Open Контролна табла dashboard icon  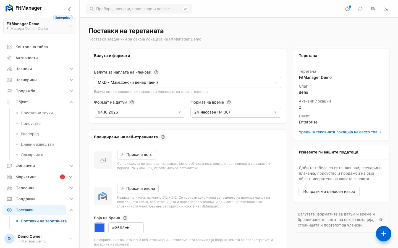9,47
